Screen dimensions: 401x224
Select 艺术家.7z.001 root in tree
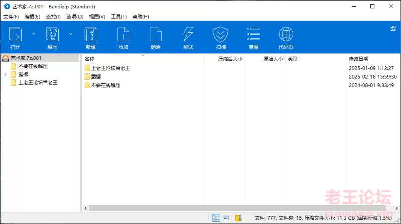pos(26,58)
